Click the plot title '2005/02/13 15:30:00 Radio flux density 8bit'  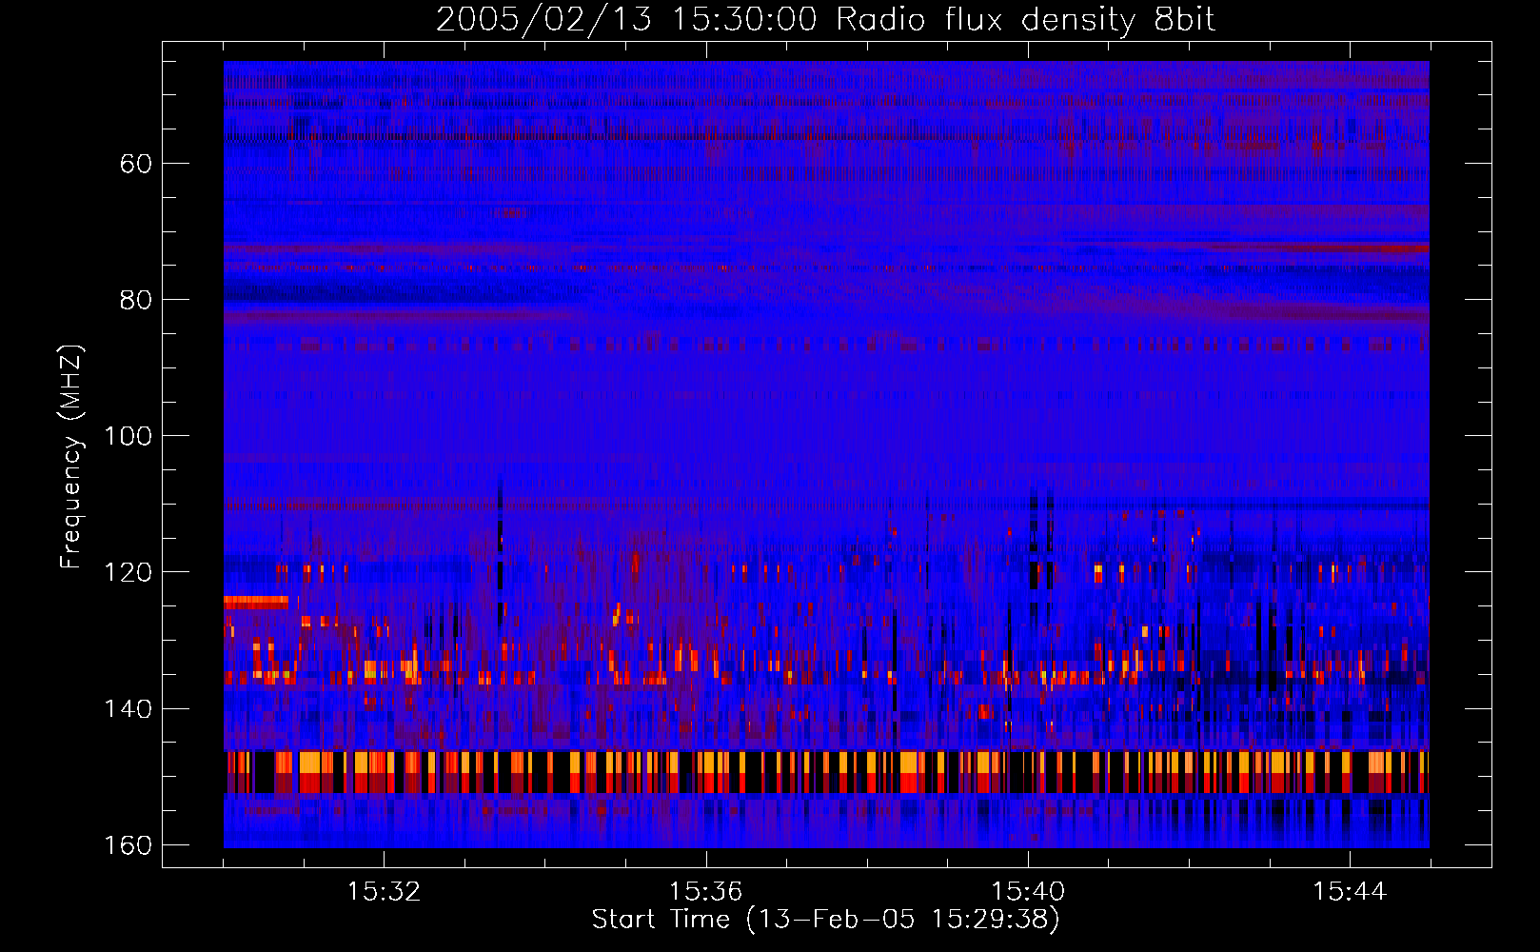826,20
